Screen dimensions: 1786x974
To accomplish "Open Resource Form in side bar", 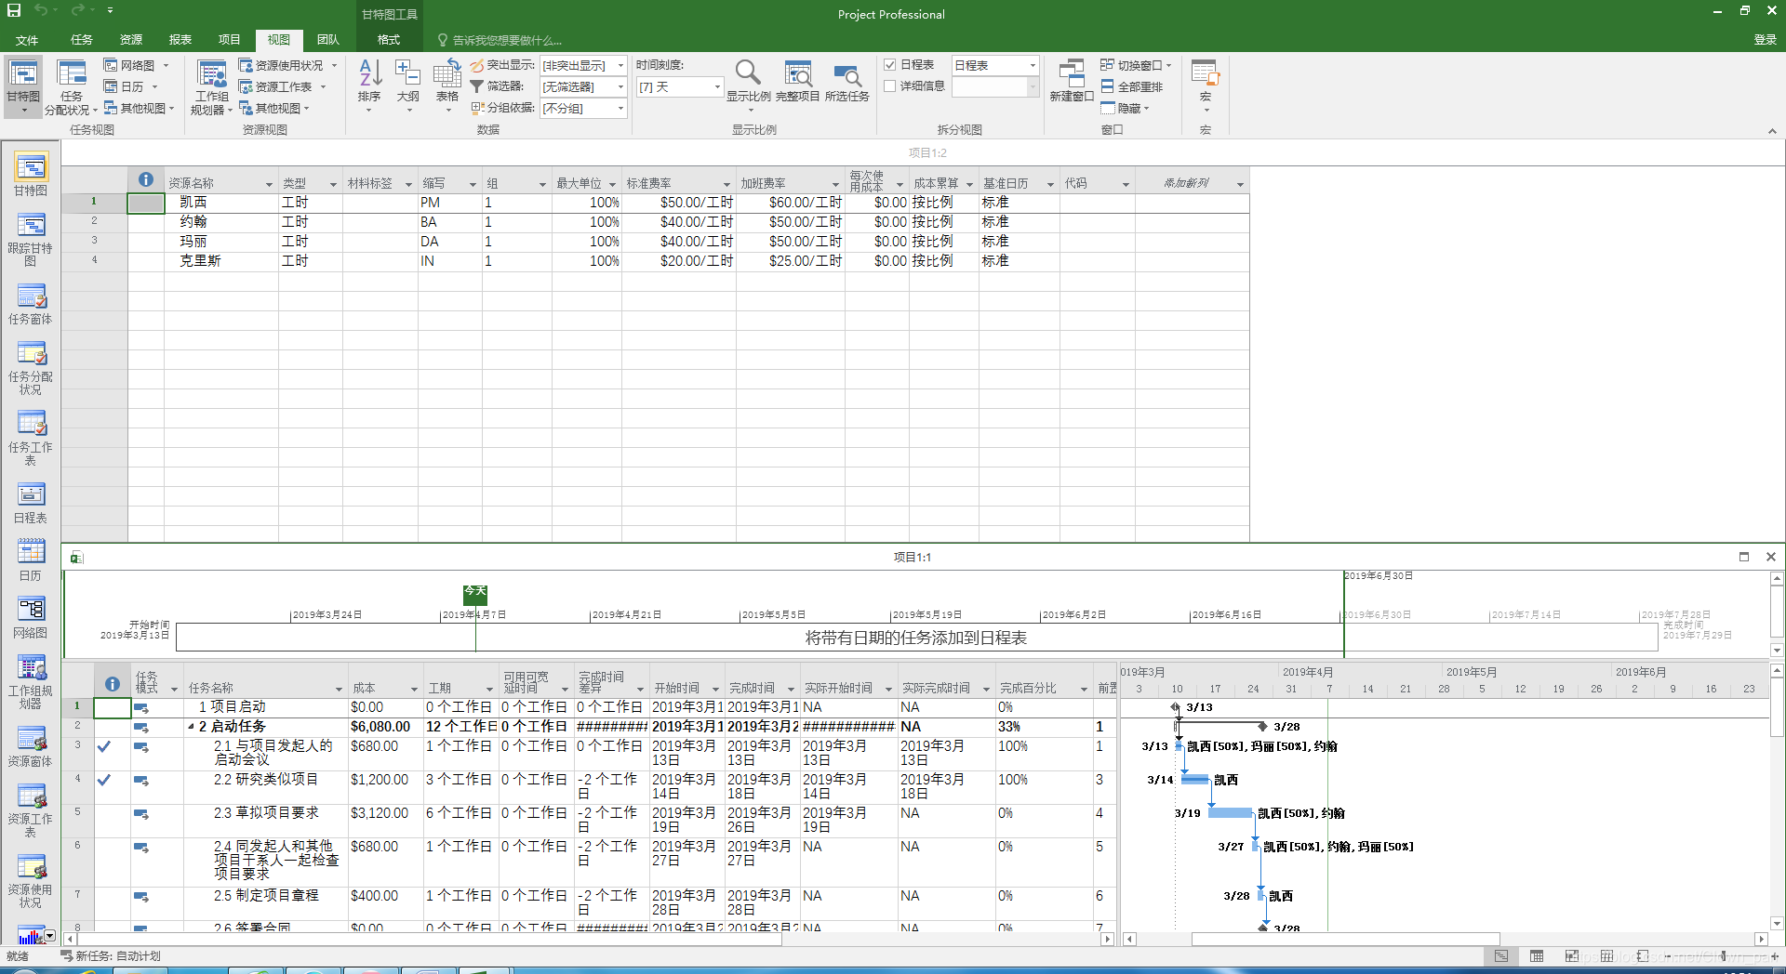I will 31,746.
